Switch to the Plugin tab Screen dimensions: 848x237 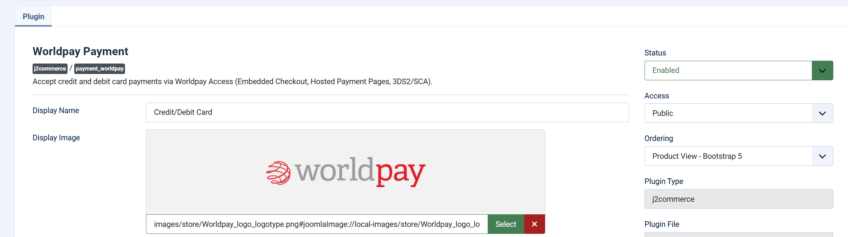[33, 16]
